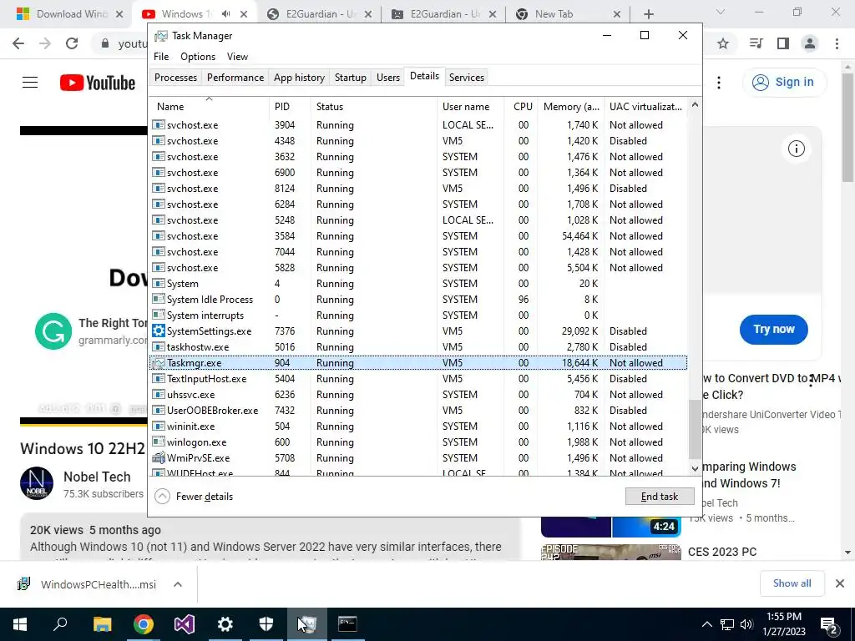Screen dimensions: 855x641
Task: Click Show all downloads
Action: 792,583
